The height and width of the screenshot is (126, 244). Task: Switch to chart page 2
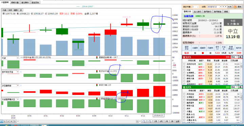[4, 121]
